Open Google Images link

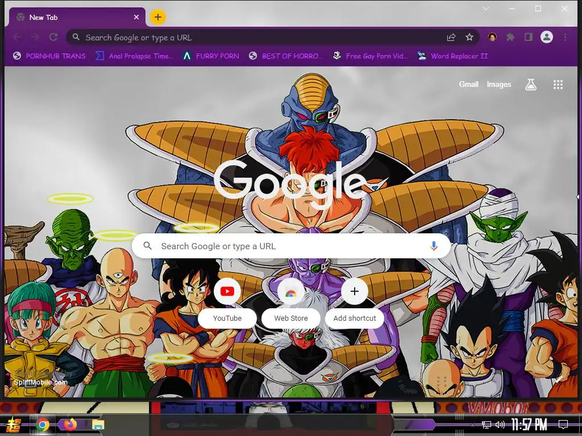click(499, 84)
